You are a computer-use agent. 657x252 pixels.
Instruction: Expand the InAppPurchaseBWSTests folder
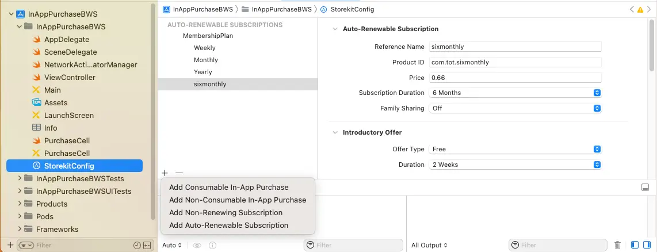tap(20, 178)
